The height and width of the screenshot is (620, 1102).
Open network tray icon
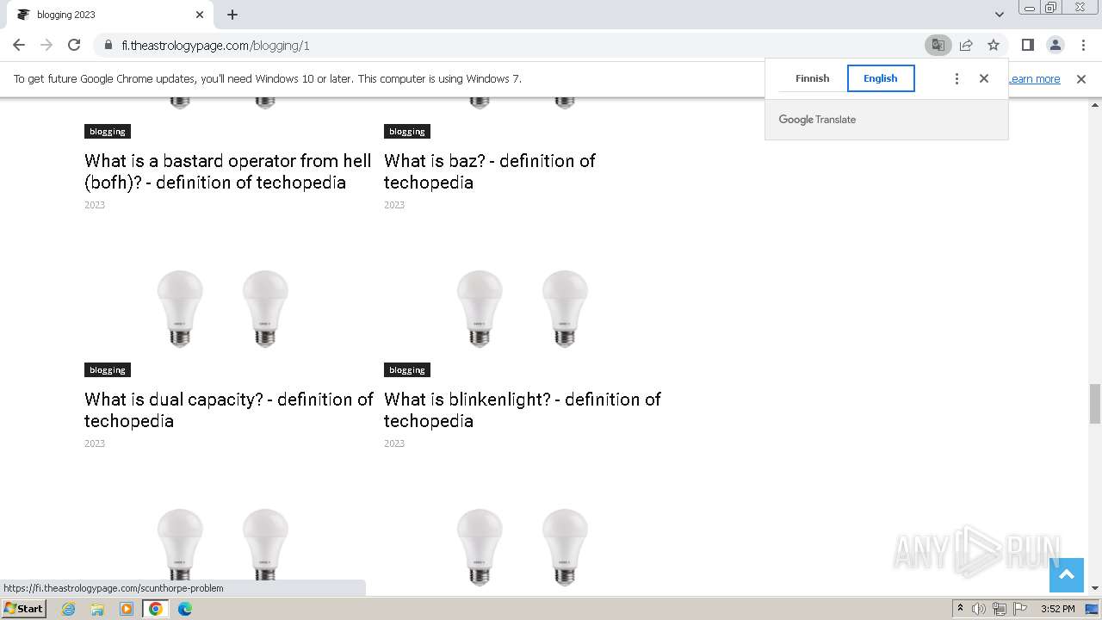click(x=1000, y=609)
